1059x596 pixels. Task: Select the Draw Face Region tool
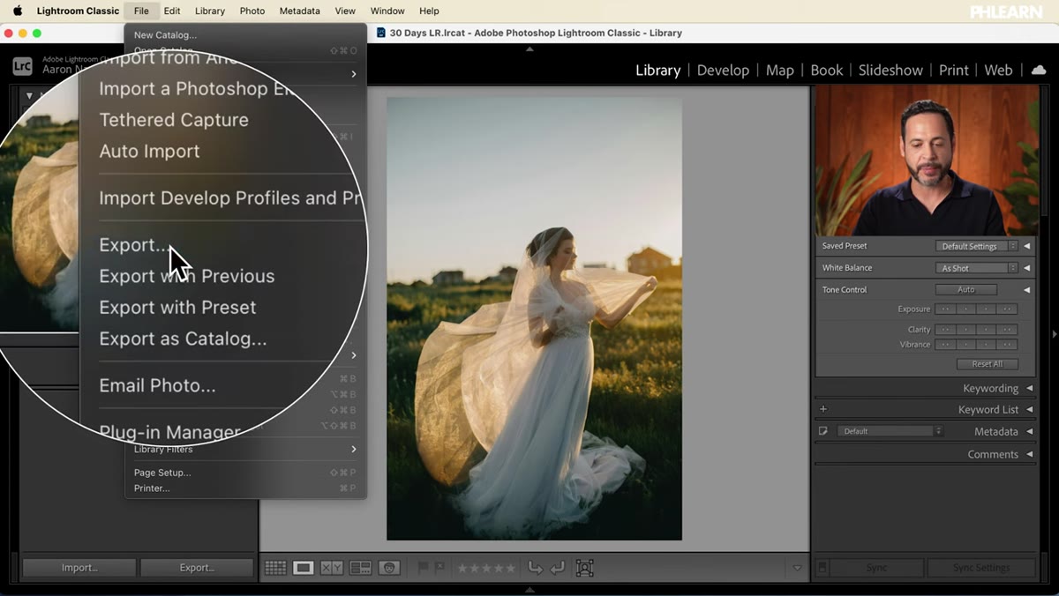[584, 568]
